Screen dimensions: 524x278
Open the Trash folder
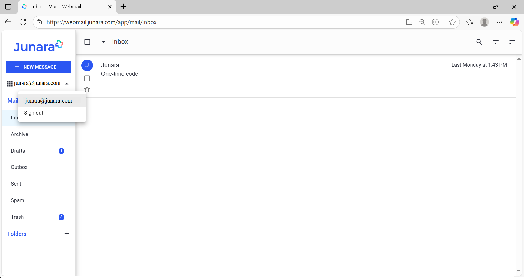38,217
